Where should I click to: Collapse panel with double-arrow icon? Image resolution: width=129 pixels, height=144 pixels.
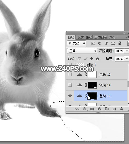click(x=124, y=33)
